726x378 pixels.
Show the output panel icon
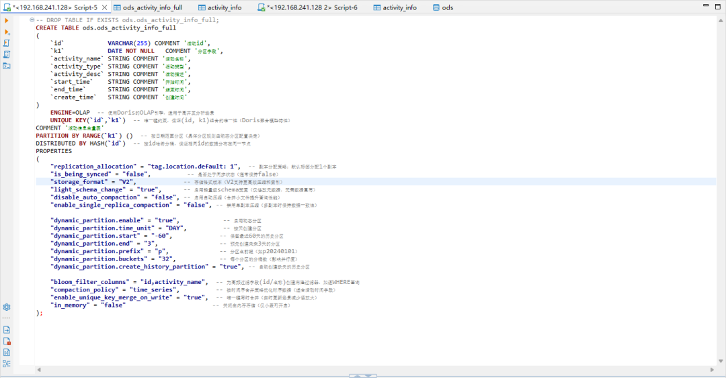click(x=7, y=330)
